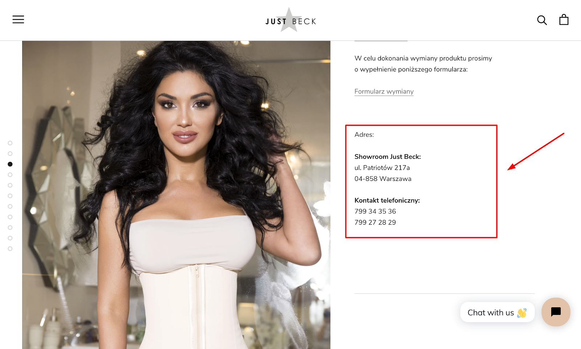Click the "Chat with us" popup
The width and height of the screenshot is (581, 349).
click(497, 312)
